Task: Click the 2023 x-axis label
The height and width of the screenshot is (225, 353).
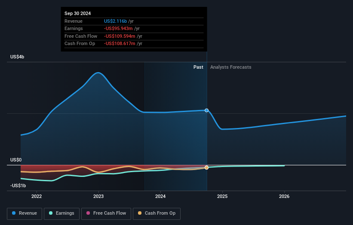Action: coord(98,196)
